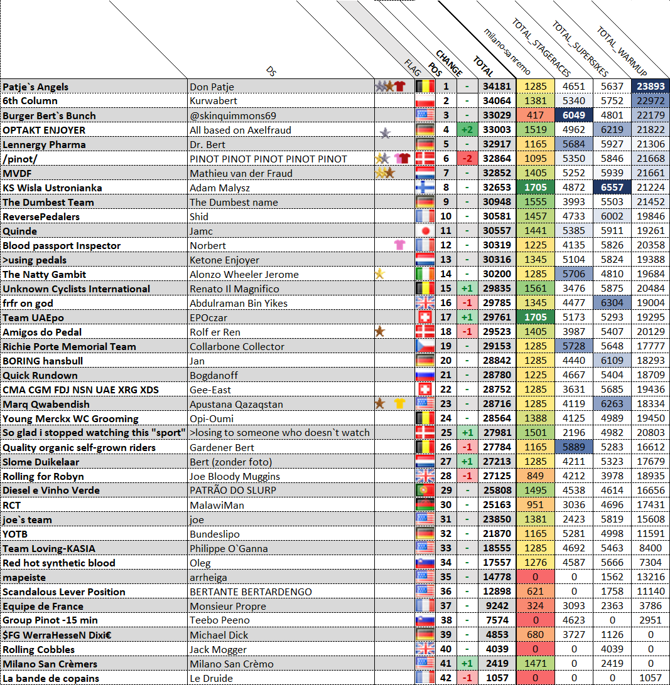
Task: Click DS name 'Alonzo Wheeler Jerome'
Action: (x=244, y=274)
